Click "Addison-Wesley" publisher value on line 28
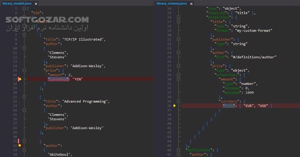The width and height of the screenshot is (300, 157). point(87,128)
